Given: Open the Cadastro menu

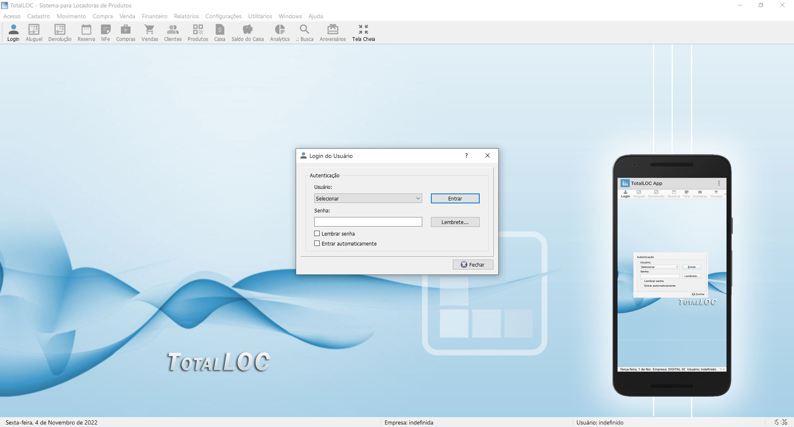Looking at the screenshot, I should click(38, 16).
